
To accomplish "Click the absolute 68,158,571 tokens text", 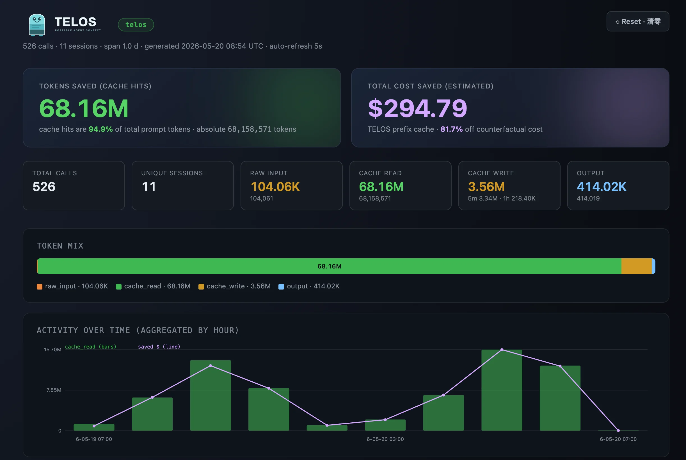I will click(246, 129).
